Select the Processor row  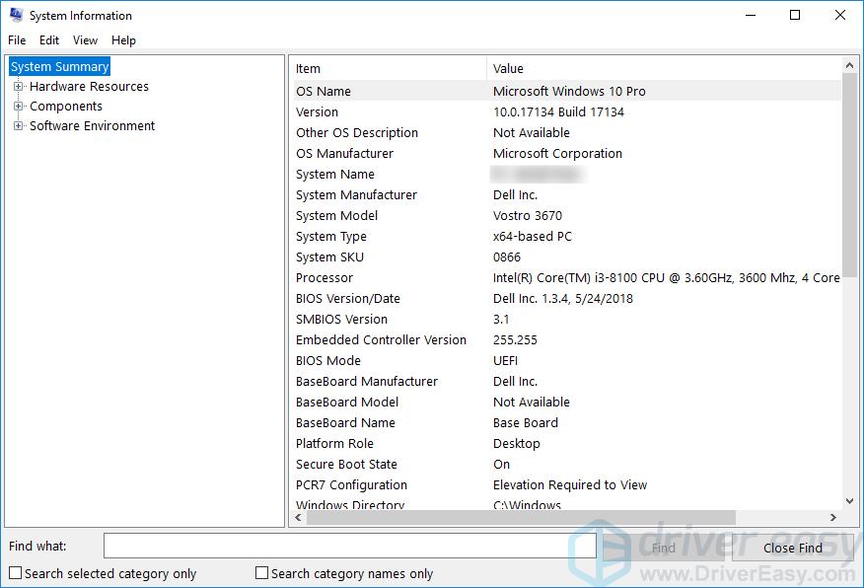567,278
